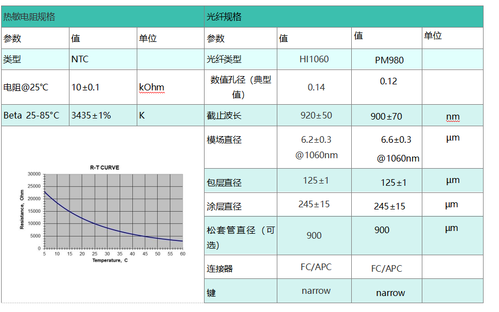499x312 pixels.
Task: Select the kOhm unit text
Action: pyautogui.click(x=152, y=87)
